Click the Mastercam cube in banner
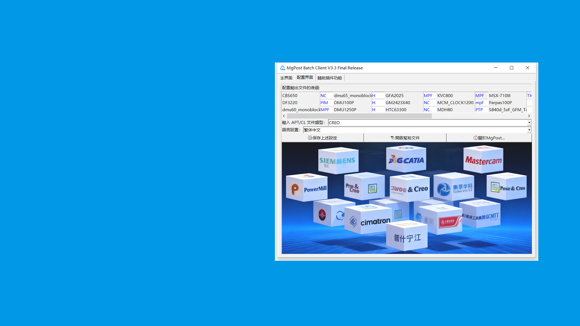580x326 pixels. pyautogui.click(x=483, y=160)
